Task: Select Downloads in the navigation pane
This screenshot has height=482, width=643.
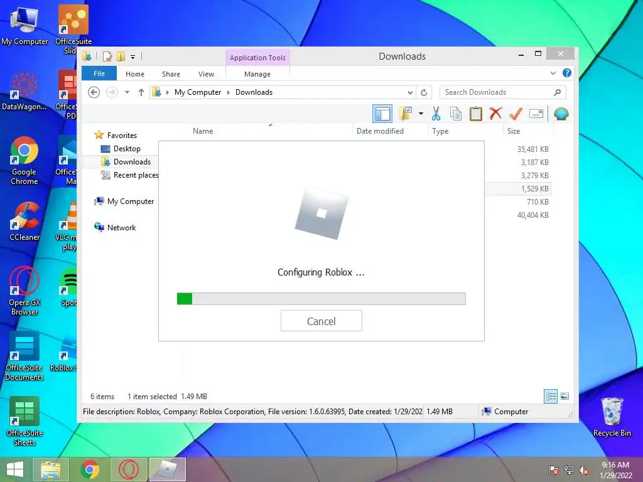Action: (x=132, y=162)
